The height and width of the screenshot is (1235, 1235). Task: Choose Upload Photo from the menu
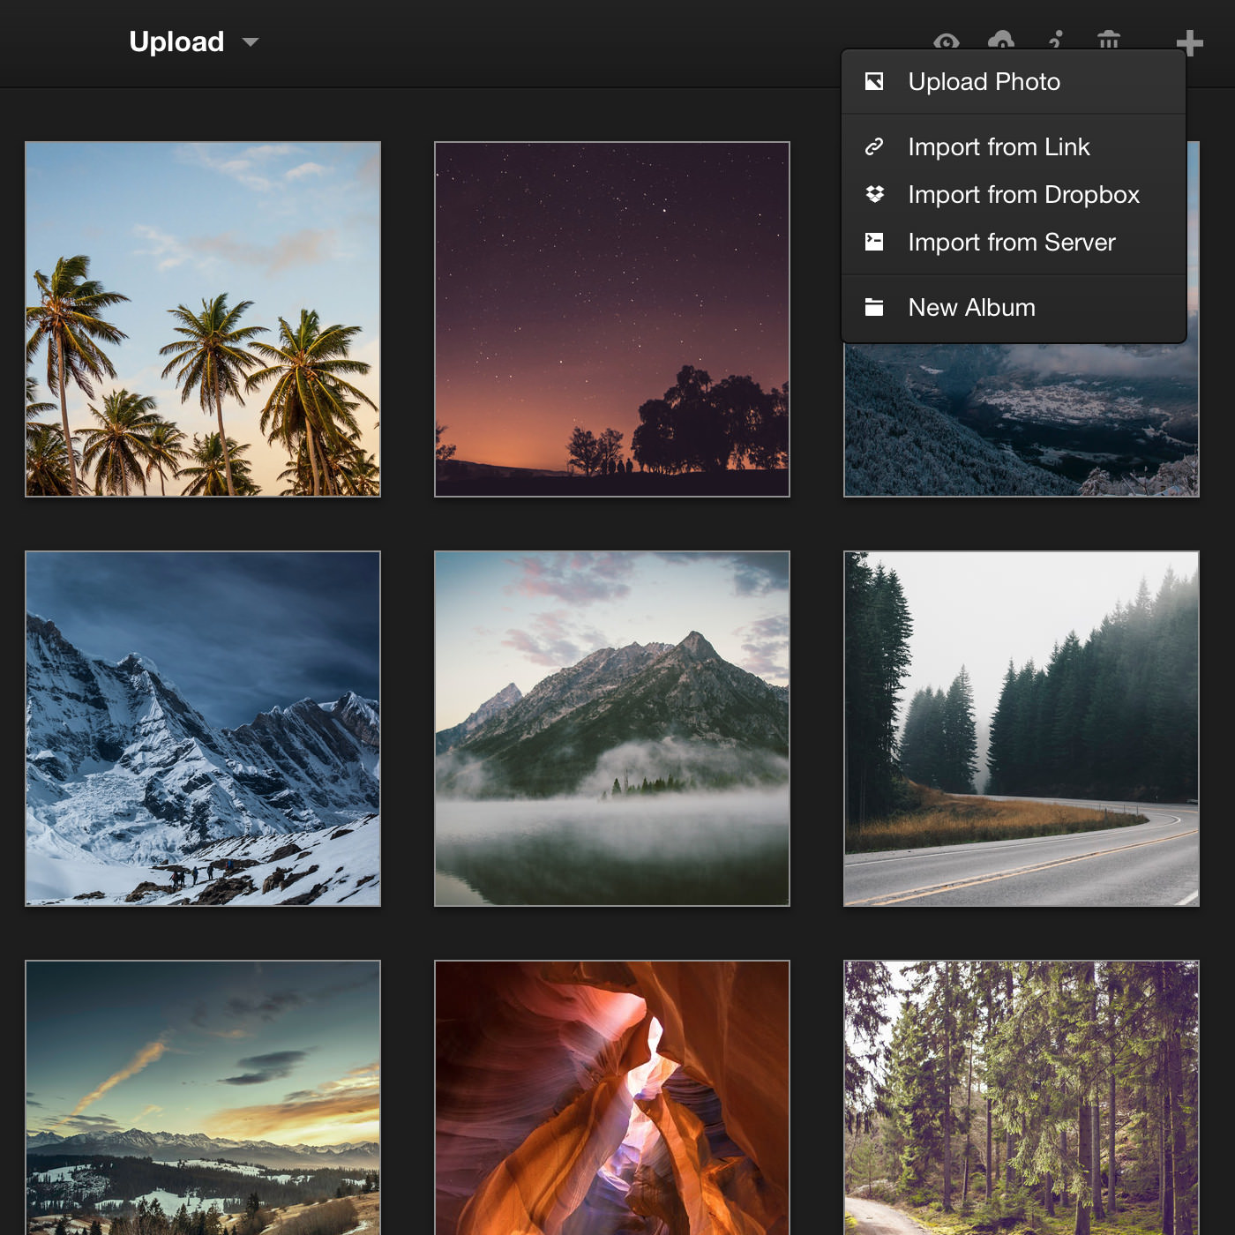point(1014,82)
